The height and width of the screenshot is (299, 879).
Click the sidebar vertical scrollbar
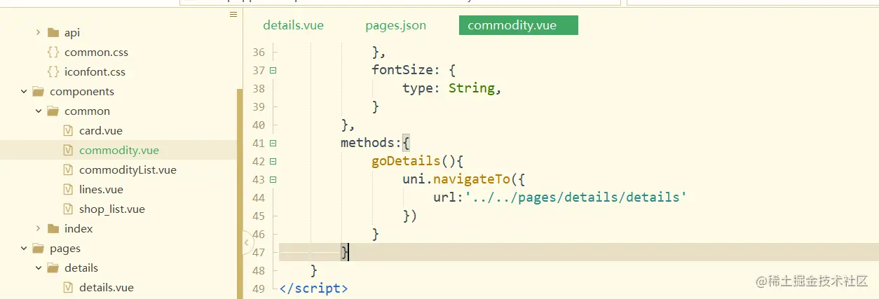(240, 194)
